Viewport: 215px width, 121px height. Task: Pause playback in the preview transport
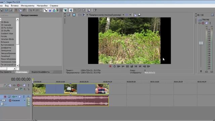(x=127, y=66)
